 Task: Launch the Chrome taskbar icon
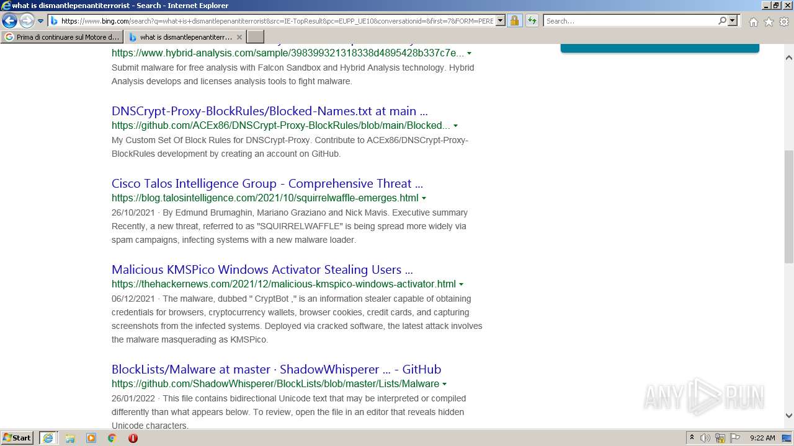112,438
